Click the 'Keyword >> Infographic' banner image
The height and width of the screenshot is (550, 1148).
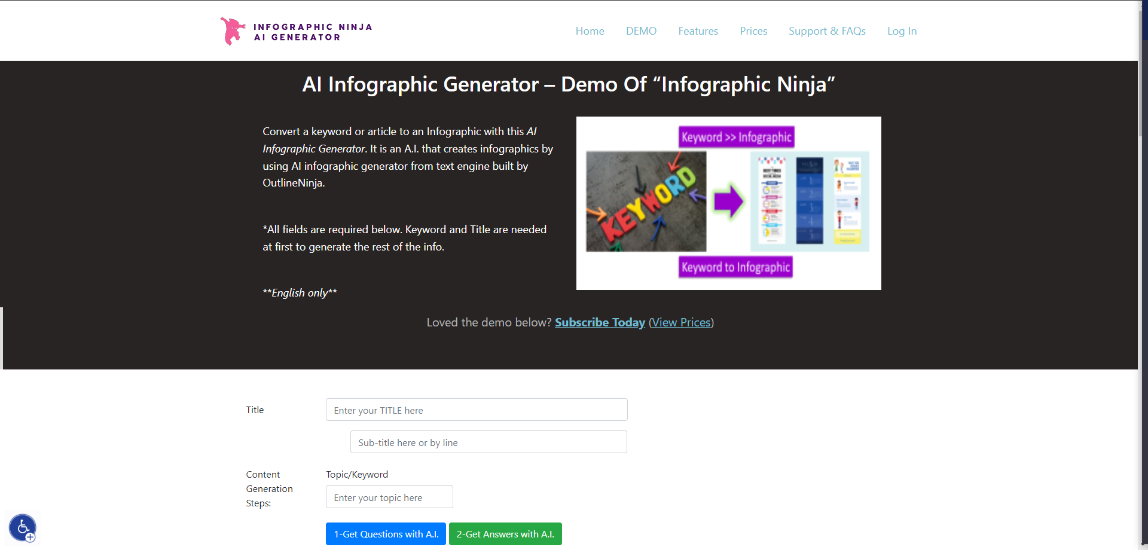(x=735, y=137)
